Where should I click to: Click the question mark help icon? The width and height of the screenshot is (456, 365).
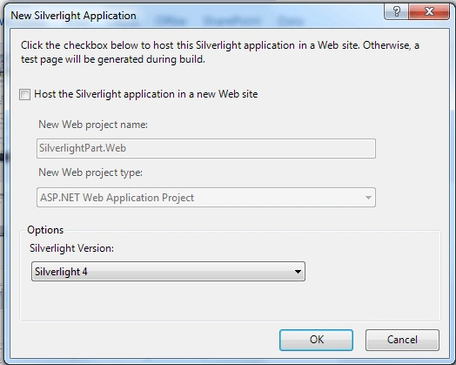point(396,11)
